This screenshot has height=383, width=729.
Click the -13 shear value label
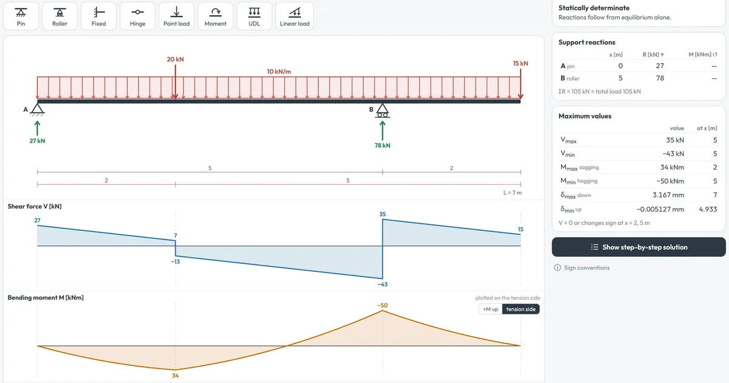point(176,261)
